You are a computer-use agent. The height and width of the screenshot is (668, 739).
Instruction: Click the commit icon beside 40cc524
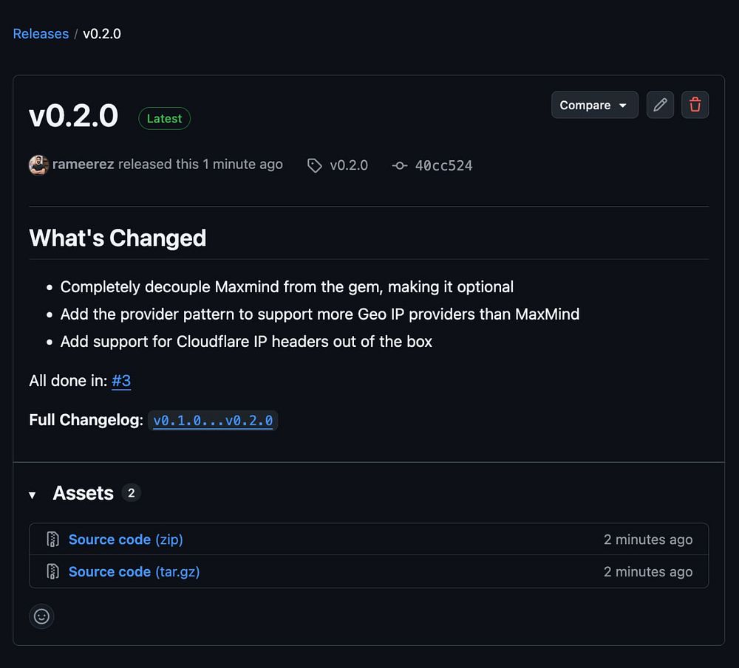[400, 165]
